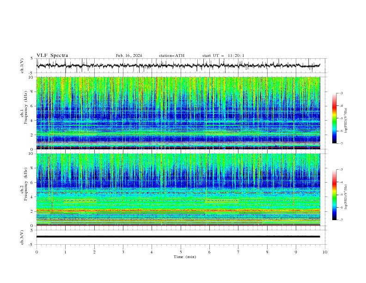366x283 pixels.
Task: Click the "-4" tick of the ch.2 colorbar
Action: pyautogui.click(x=341, y=182)
